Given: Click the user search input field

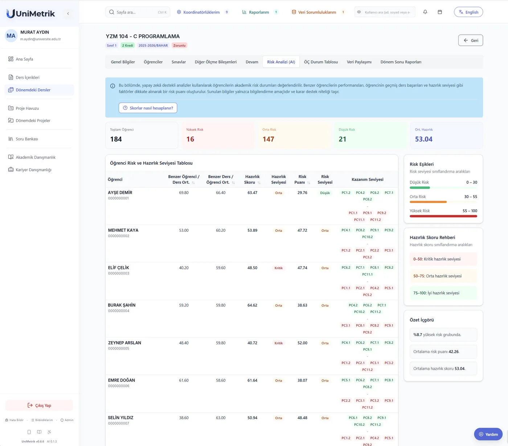Looking at the screenshot, I should click(x=385, y=12).
